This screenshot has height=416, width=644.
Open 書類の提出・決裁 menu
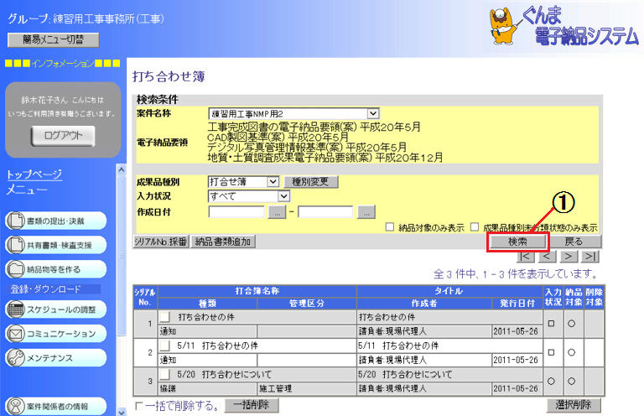56,221
